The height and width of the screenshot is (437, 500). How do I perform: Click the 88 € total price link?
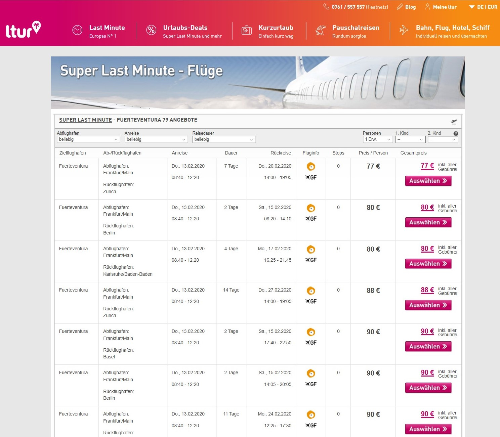coord(427,290)
